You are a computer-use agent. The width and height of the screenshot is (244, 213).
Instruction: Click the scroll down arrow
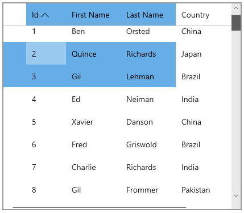236,195
